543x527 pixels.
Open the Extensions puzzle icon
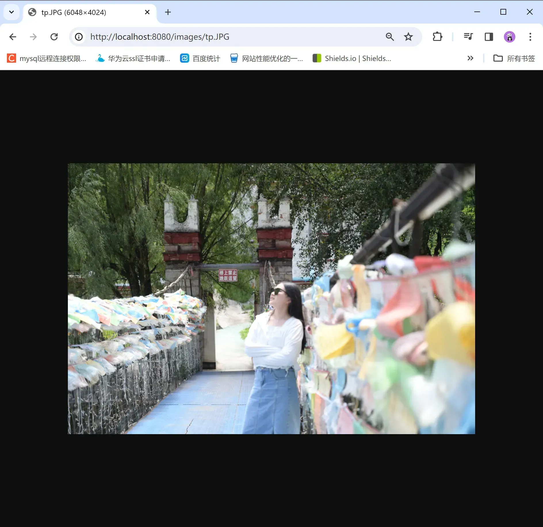(437, 37)
